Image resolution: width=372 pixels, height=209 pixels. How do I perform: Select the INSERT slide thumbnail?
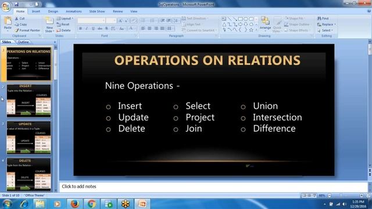pyautogui.click(x=28, y=100)
